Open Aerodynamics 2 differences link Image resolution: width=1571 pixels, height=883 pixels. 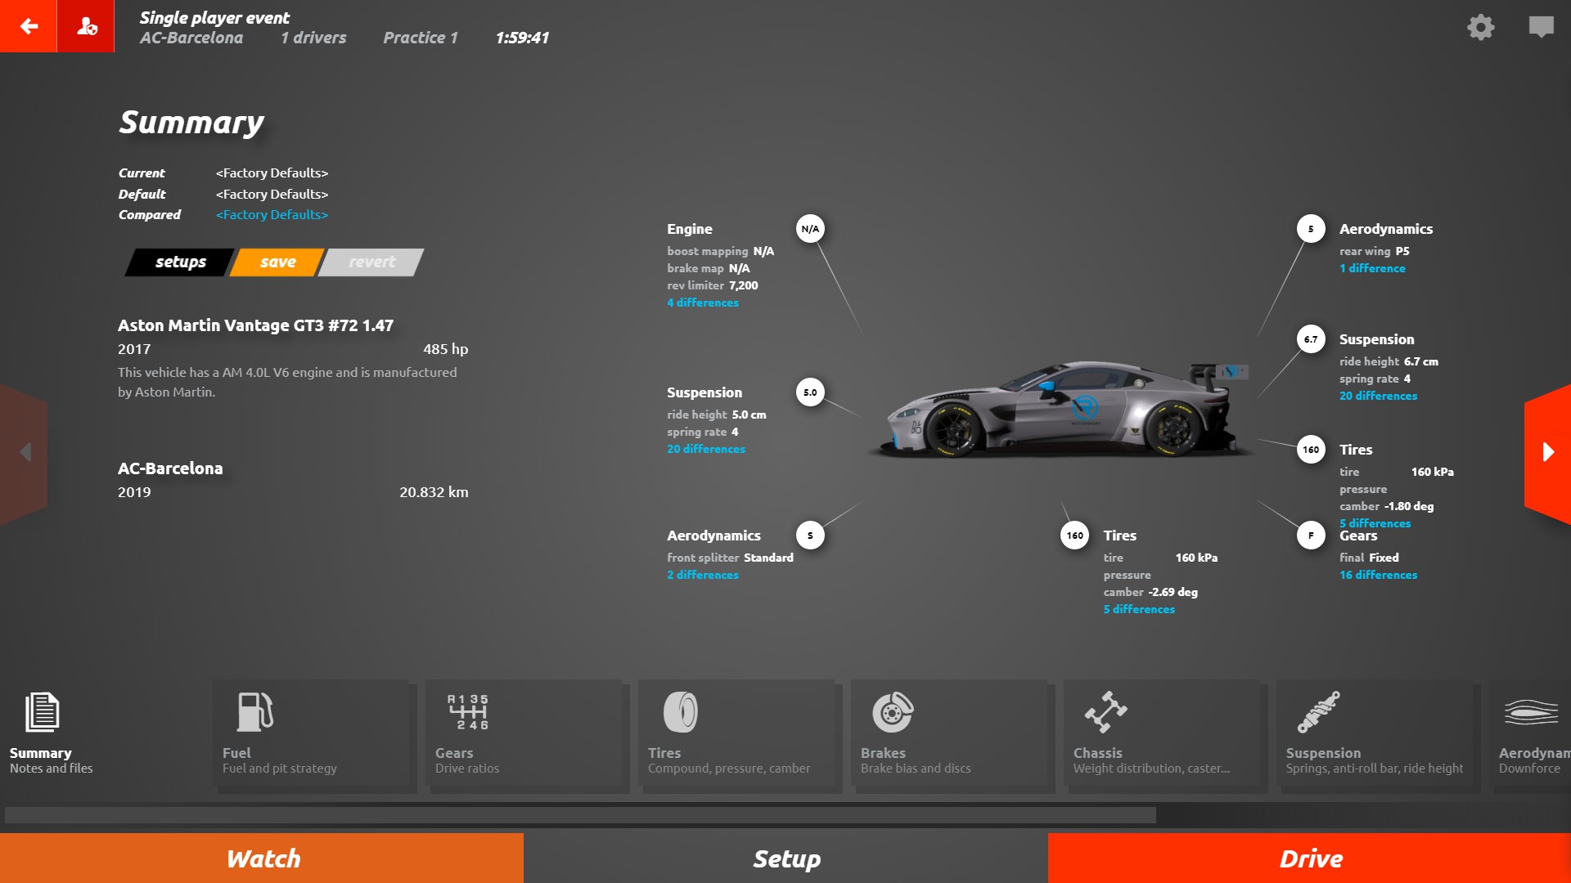point(703,575)
